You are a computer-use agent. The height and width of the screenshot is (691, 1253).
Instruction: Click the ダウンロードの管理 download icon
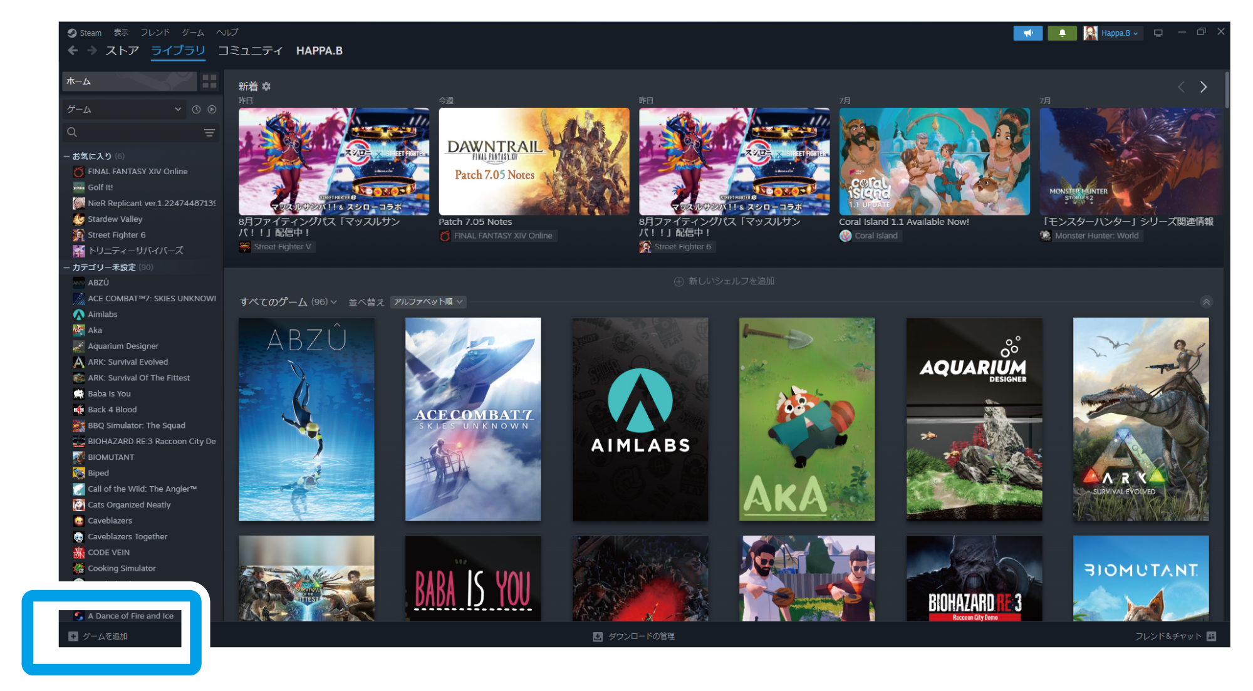point(598,636)
